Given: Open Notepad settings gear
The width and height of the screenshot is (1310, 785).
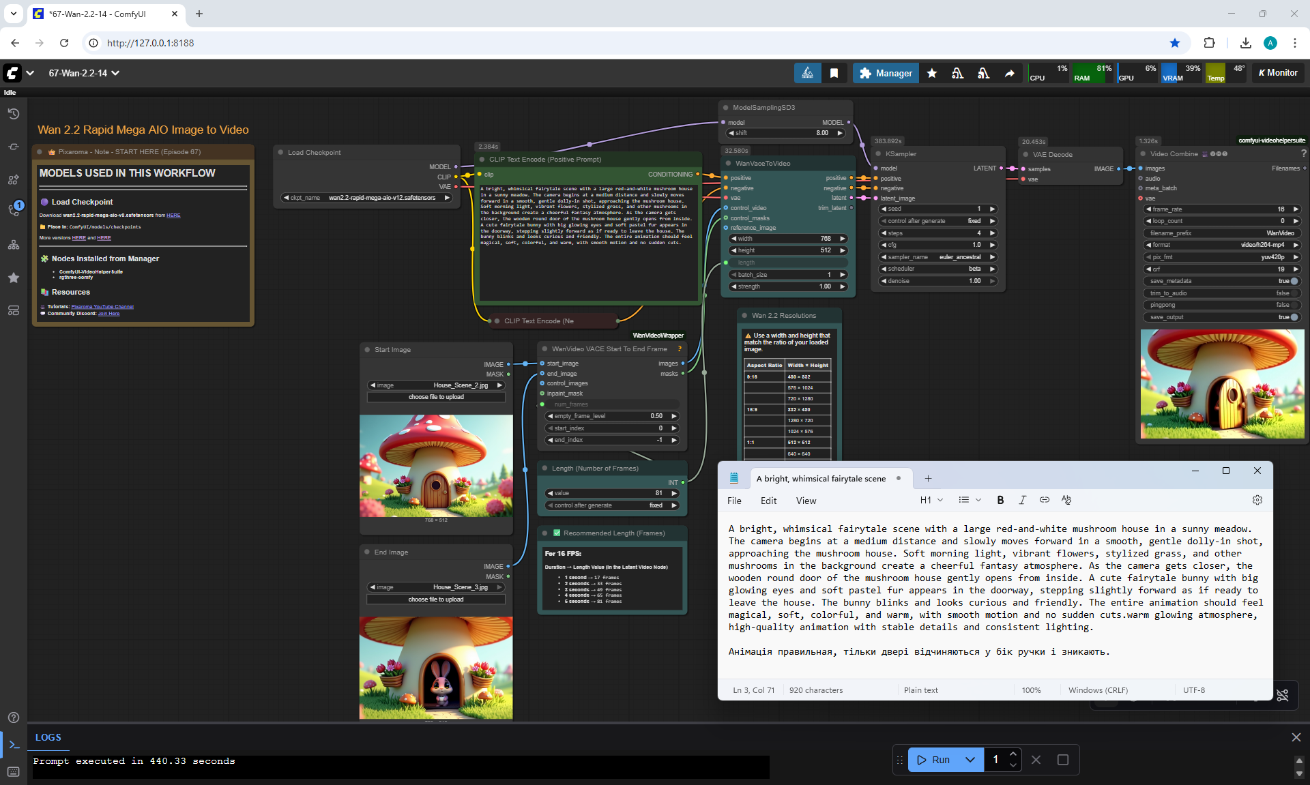Looking at the screenshot, I should click(x=1257, y=500).
